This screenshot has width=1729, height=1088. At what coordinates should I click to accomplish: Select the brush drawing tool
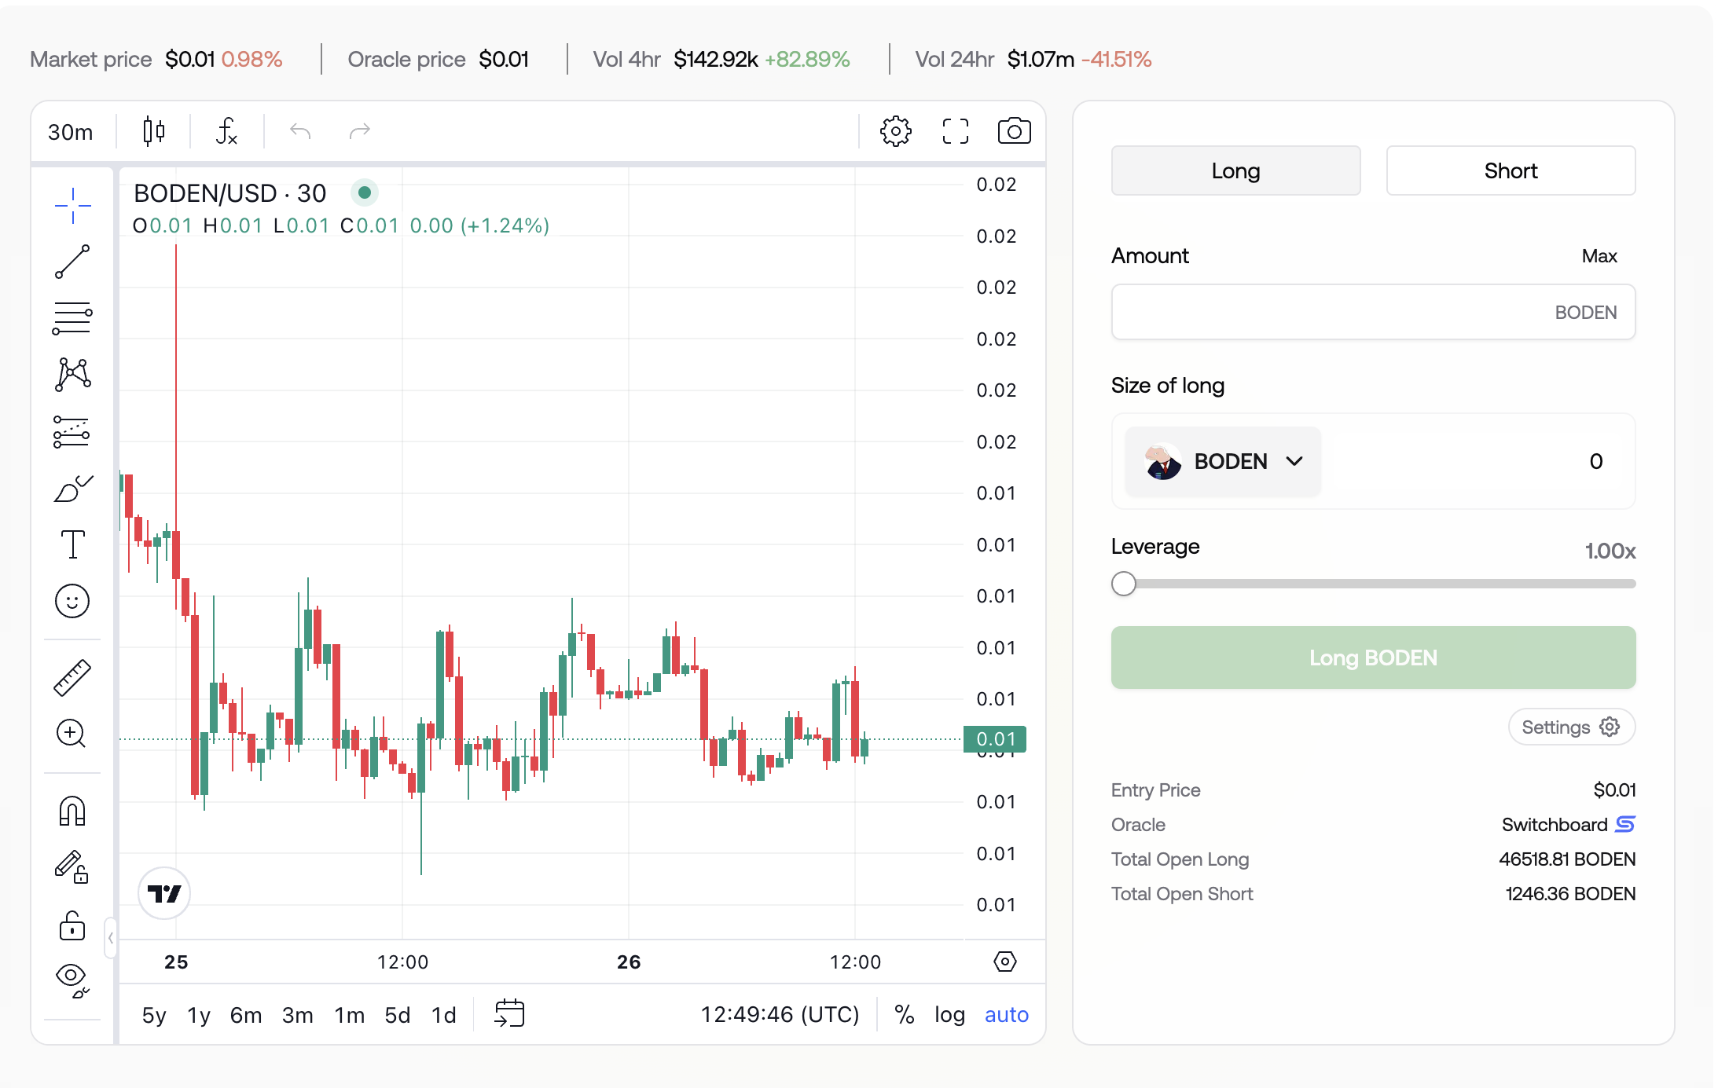(72, 489)
